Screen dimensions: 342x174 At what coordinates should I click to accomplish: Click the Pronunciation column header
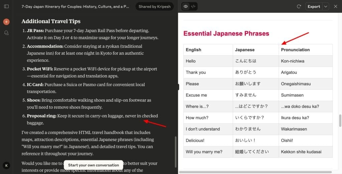pyautogui.click(x=295, y=50)
